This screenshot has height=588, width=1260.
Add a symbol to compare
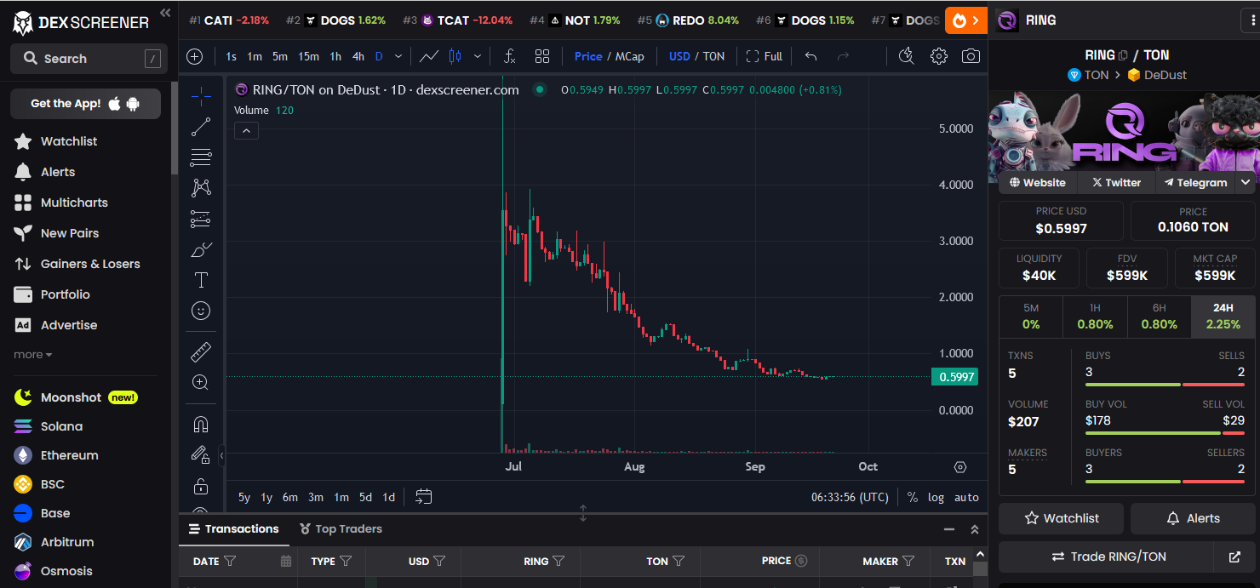[x=195, y=56]
